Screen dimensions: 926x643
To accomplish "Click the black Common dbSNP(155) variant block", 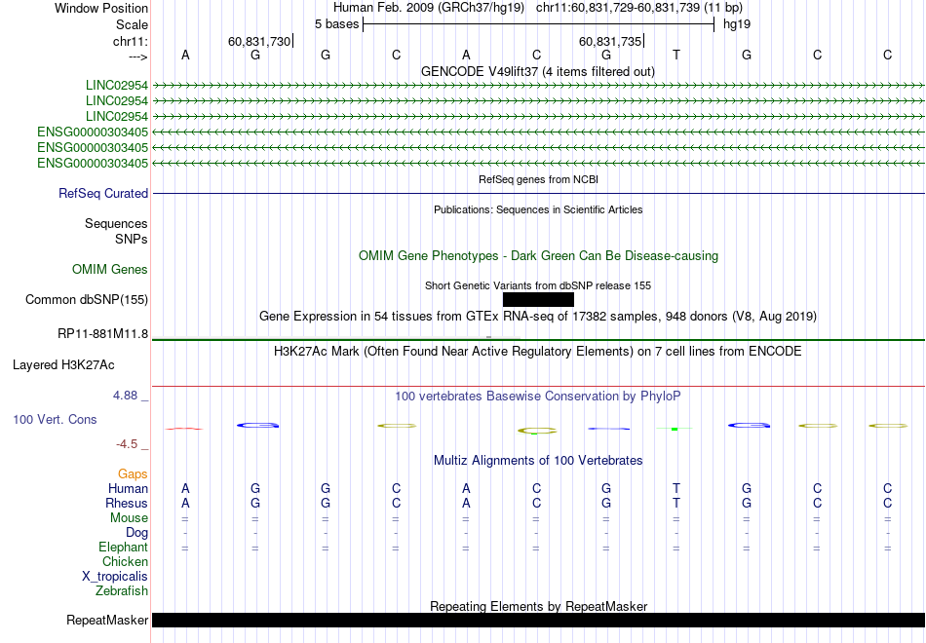I will (x=538, y=299).
